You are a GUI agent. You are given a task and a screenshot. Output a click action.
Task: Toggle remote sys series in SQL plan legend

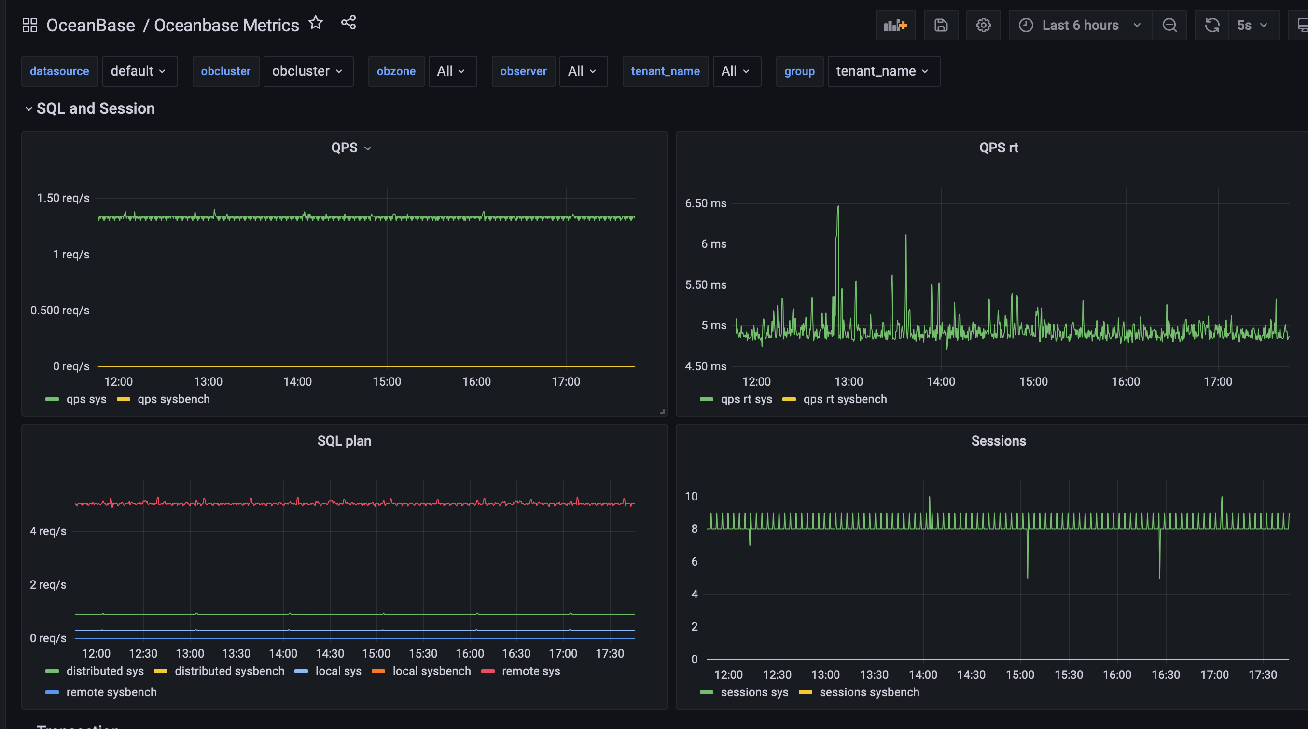point(530,671)
